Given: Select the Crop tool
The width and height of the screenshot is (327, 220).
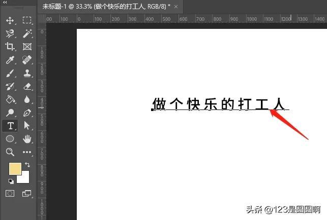Looking at the screenshot, I should click(10, 47).
